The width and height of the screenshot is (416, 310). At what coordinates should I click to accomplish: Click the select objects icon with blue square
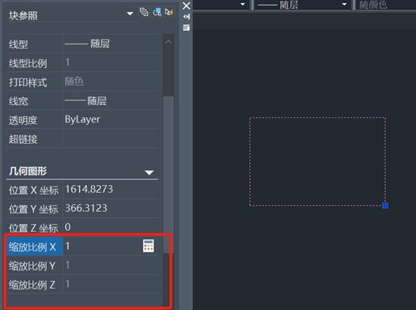(157, 12)
